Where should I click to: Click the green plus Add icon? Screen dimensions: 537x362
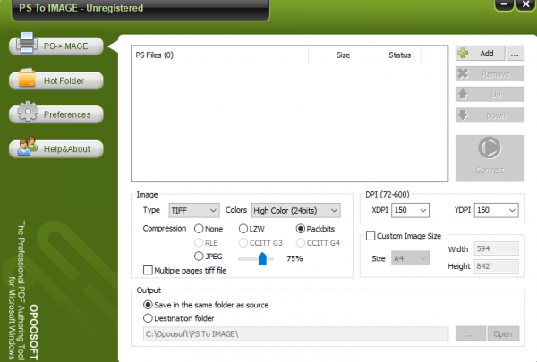(x=463, y=53)
